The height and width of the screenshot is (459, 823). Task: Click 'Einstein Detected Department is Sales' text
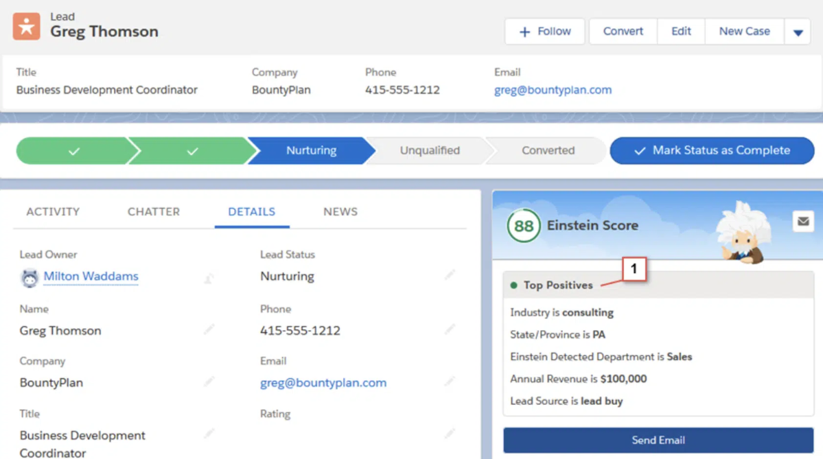click(601, 357)
